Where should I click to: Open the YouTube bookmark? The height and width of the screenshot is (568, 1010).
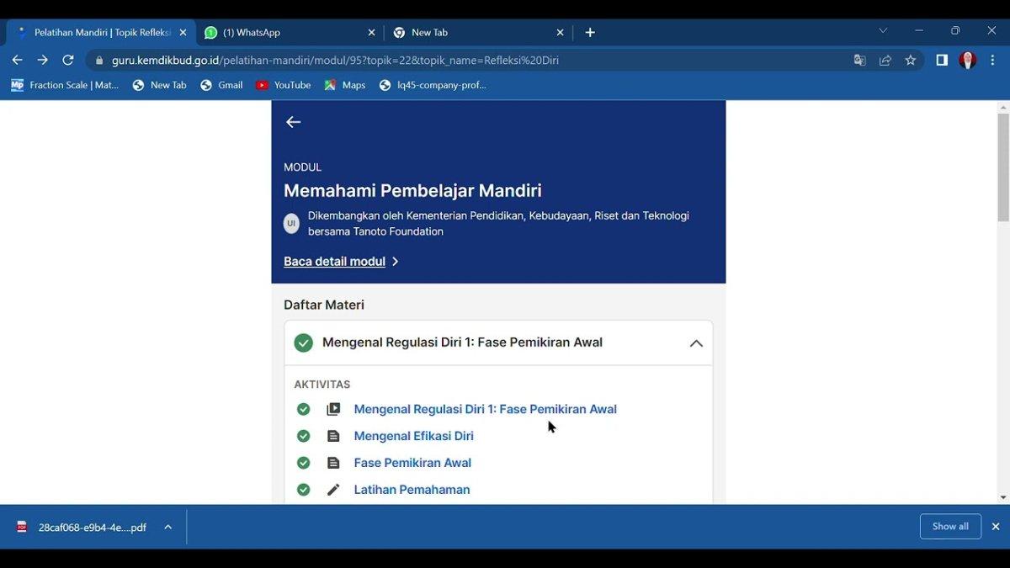pyautogui.click(x=284, y=85)
